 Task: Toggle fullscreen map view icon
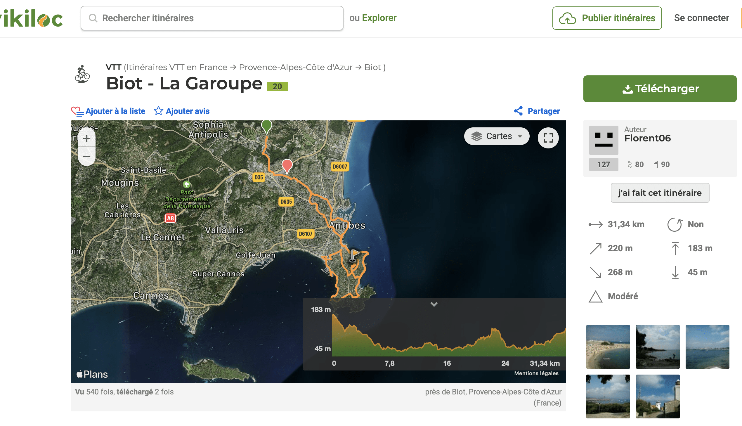pyautogui.click(x=548, y=138)
